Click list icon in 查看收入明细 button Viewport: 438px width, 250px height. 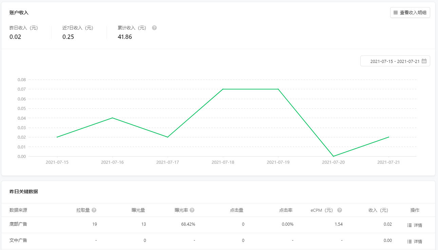(x=396, y=13)
